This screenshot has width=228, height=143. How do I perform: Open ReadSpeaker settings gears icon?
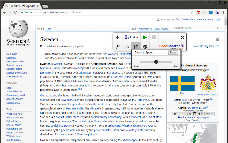point(117,47)
